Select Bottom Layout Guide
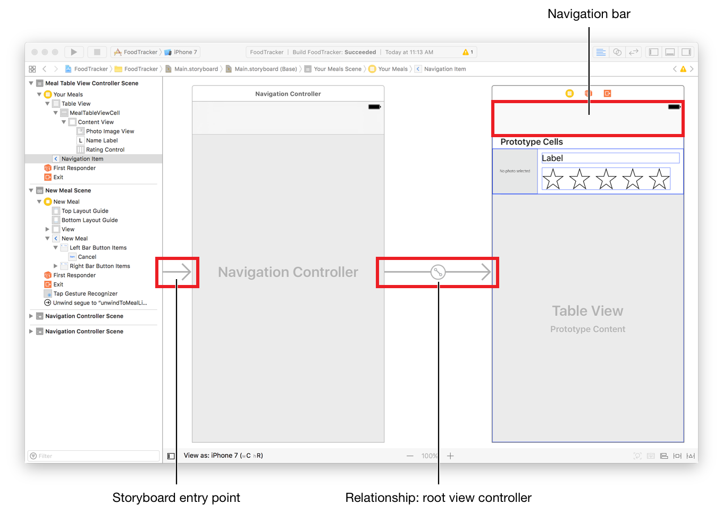This screenshot has height=512, width=723. (x=85, y=220)
